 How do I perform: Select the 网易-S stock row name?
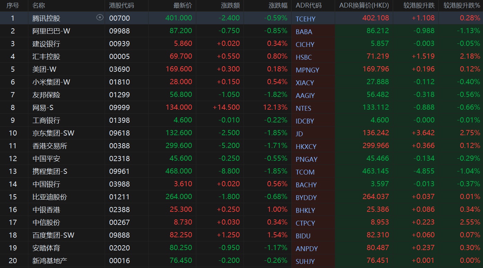pyautogui.click(x=43, y=108)
